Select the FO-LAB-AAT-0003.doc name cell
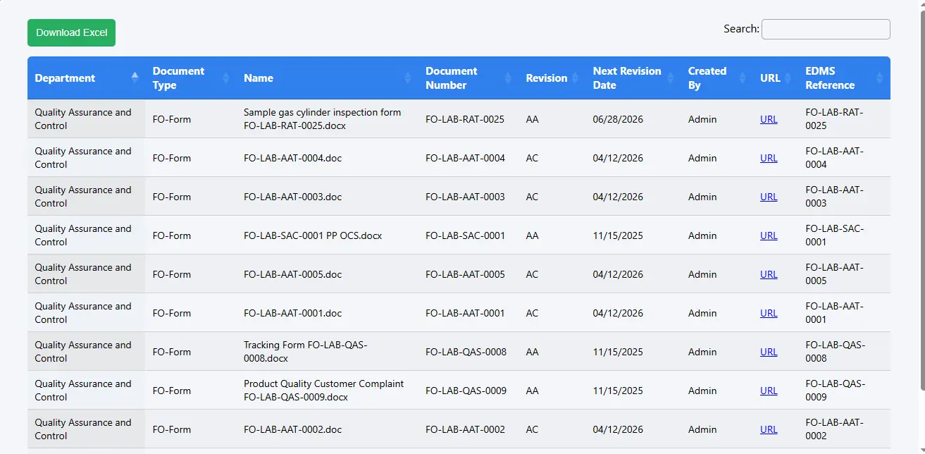 [x=292, y=197]
